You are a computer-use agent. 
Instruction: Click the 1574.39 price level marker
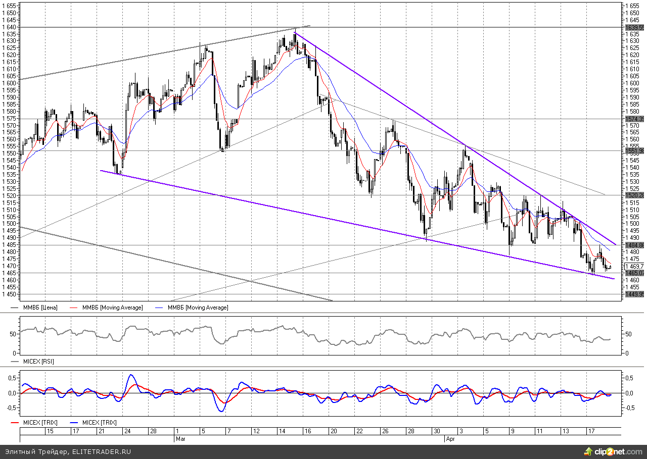pyautogui.click(x=634, y=119)
